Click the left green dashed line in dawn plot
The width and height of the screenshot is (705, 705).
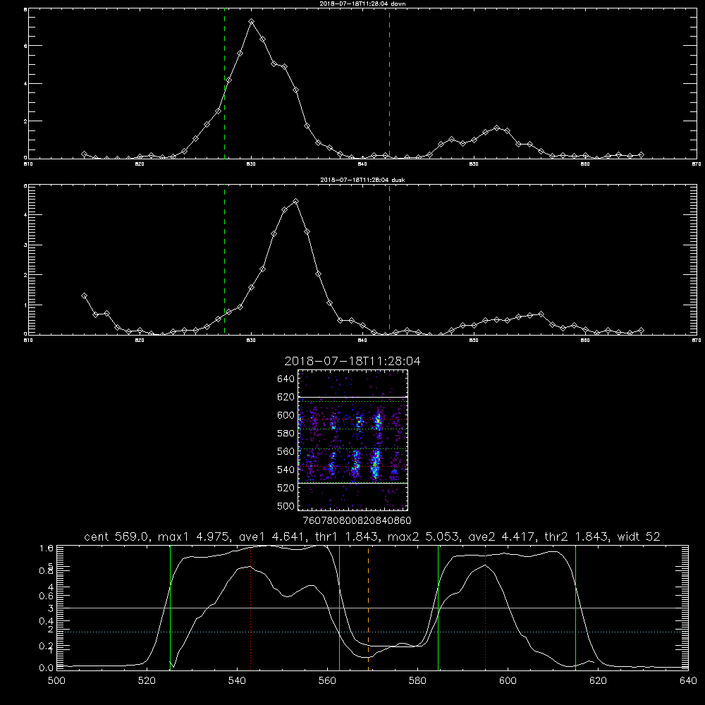[x=224, y=84]
